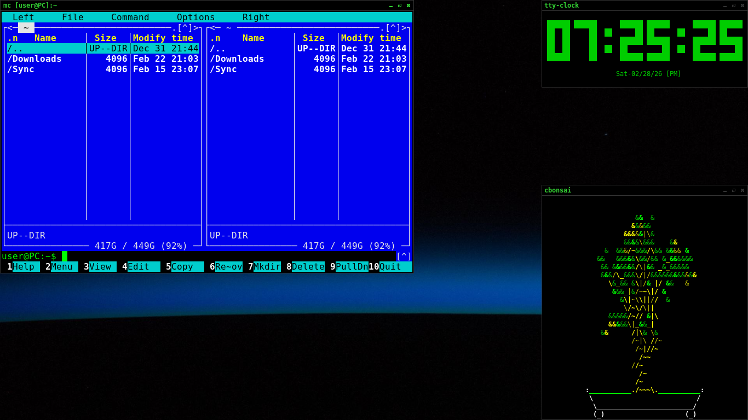Image resolution: width=748 pixels, height=420 pixels.
Task: Click the 8Delete function key button
Action: click(306, 267)
